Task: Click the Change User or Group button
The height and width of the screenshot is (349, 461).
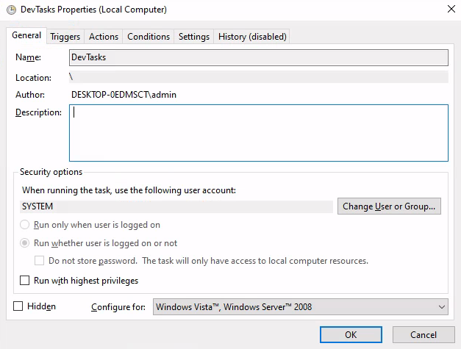Action: (x=389, y=206)
